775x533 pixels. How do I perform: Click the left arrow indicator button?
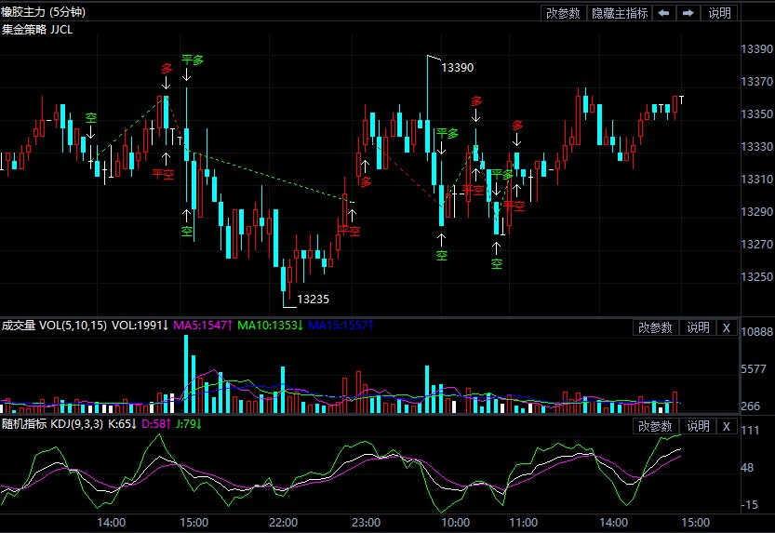click(x=663, y=13)
